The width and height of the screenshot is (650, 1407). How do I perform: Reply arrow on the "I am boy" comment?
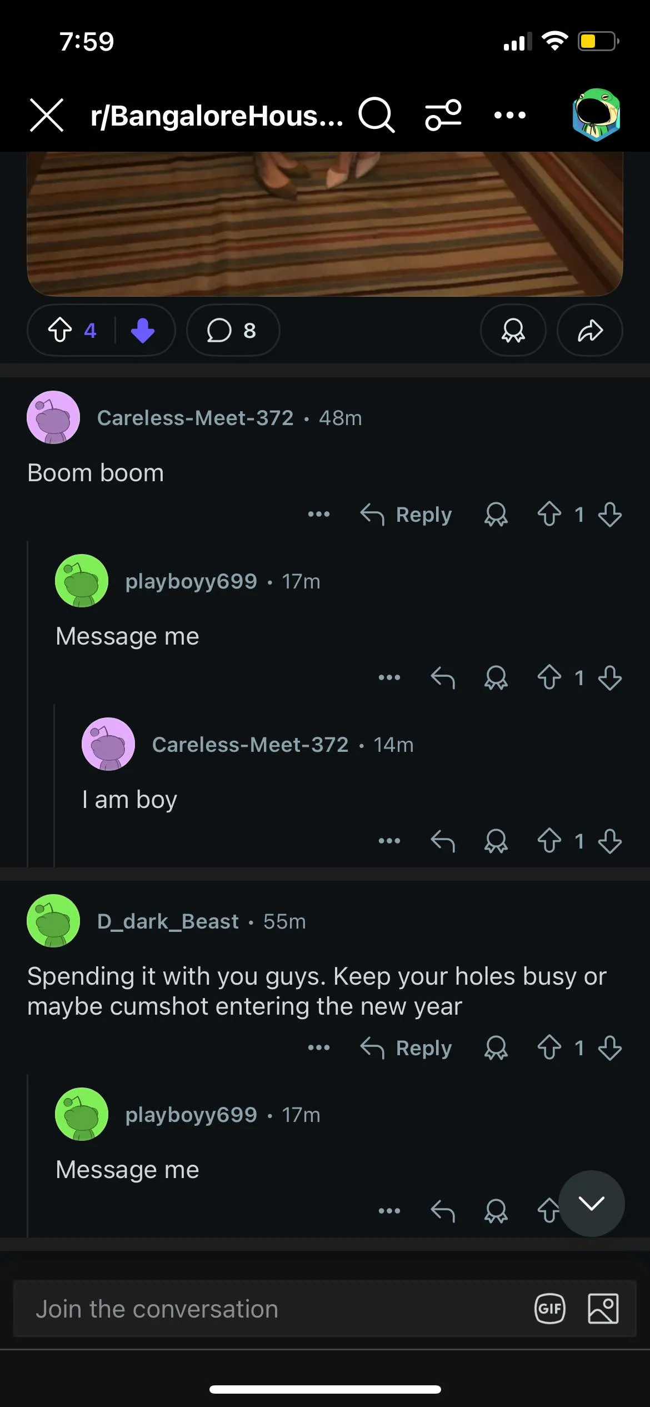coord(443,841)
